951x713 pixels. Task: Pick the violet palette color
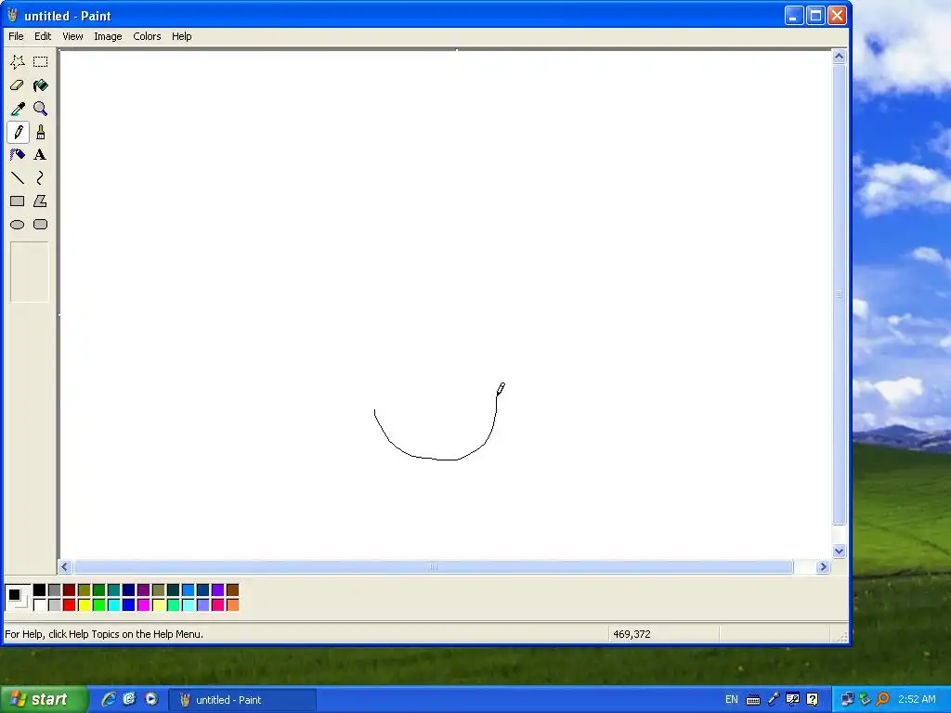tap(217, 590)
